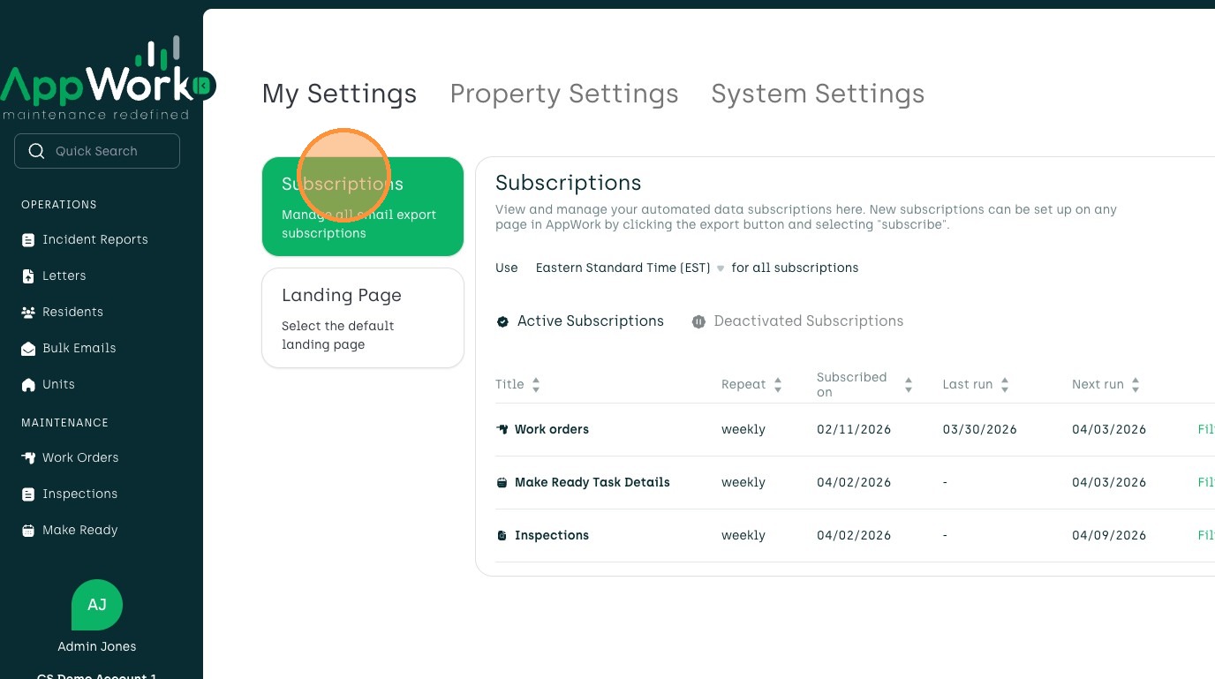Screen dimensions: 1215x679
Task: Click the Quick Search field
Action: 97,151
